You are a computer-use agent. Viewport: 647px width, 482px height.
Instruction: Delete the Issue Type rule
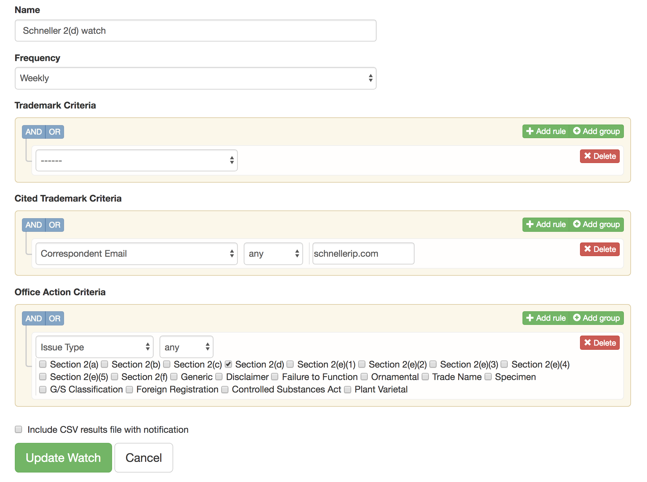pos(600,343)
